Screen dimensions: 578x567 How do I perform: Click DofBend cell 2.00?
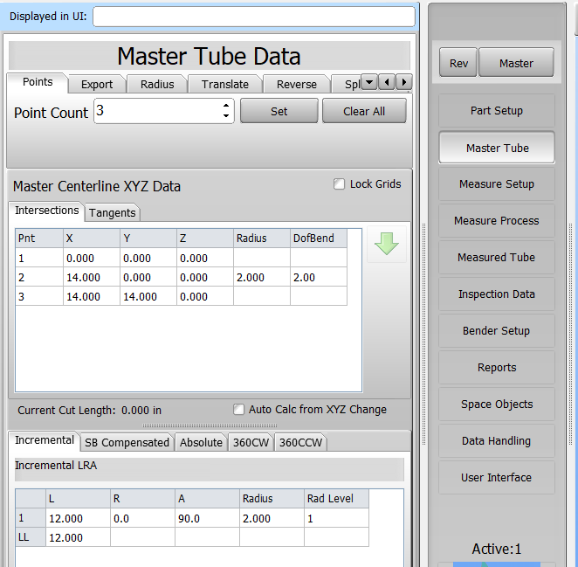(319, 278)
